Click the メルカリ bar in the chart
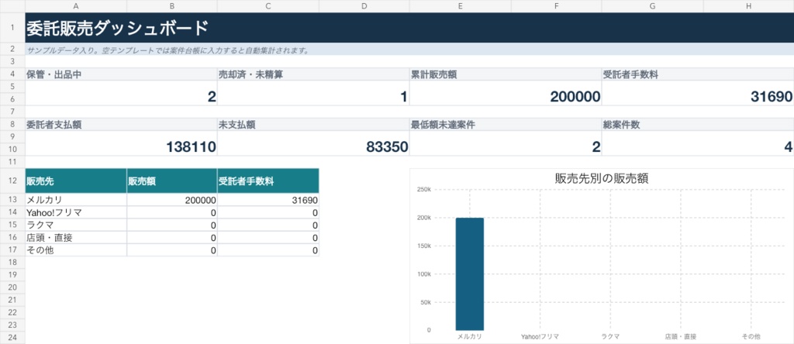 (469, 274)
